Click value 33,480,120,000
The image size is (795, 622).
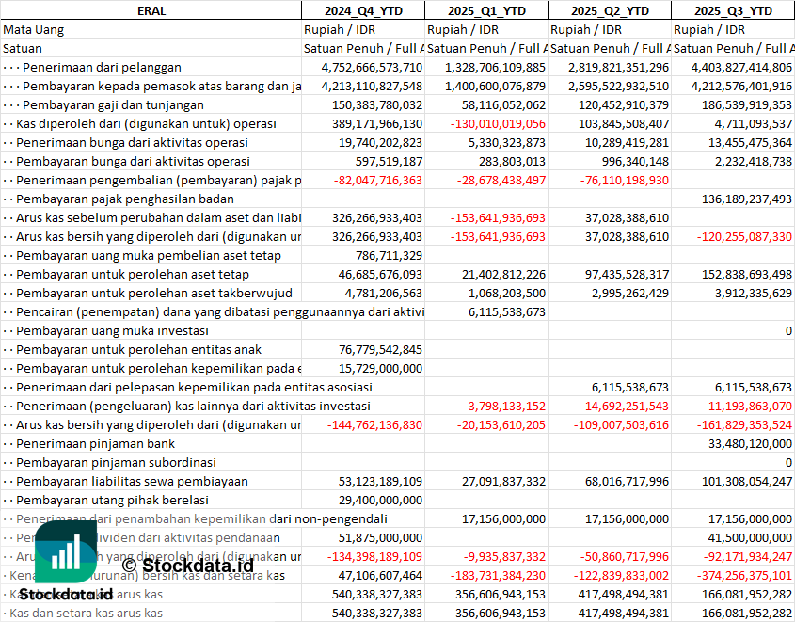[750, 443]
